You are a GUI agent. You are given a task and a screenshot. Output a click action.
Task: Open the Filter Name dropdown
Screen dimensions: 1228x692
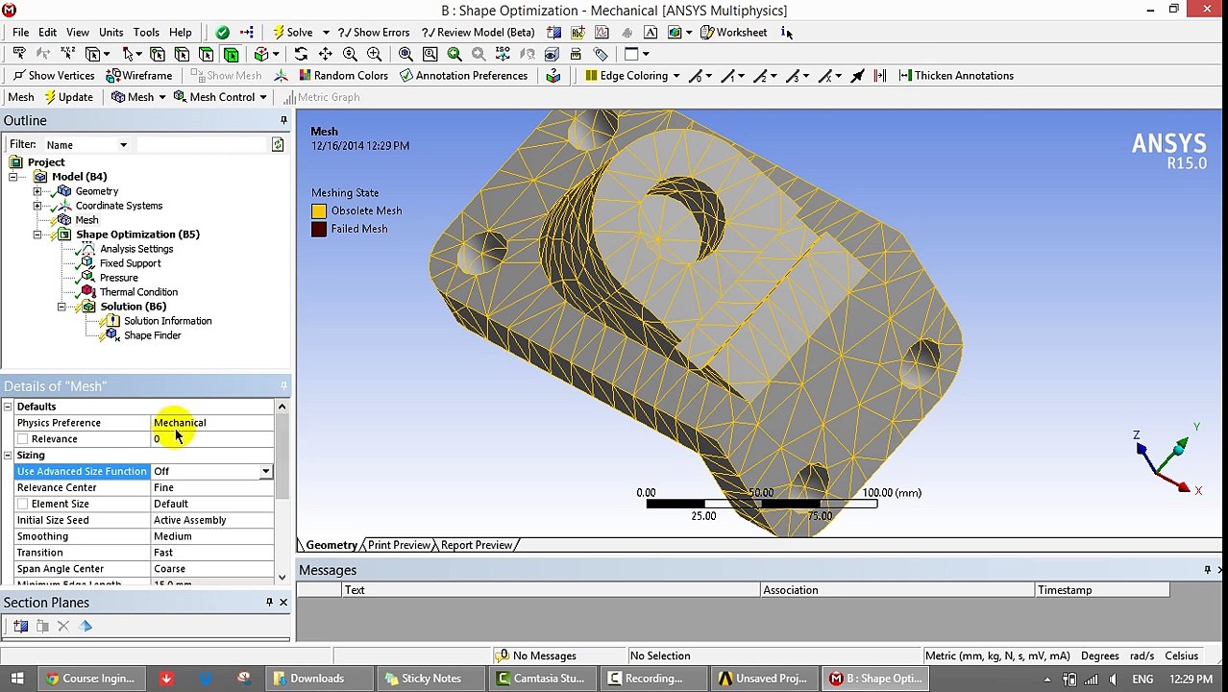click(x=123, y=145)
